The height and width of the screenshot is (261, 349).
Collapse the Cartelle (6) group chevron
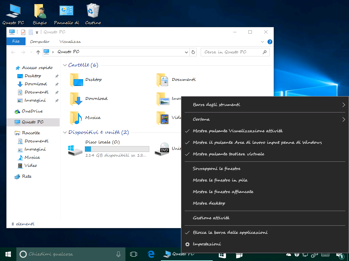[x=65, y=65]
